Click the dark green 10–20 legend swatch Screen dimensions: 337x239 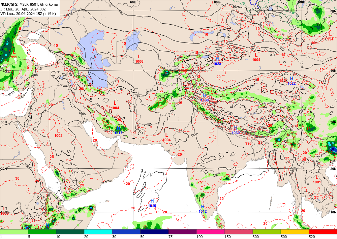[70, 232]
